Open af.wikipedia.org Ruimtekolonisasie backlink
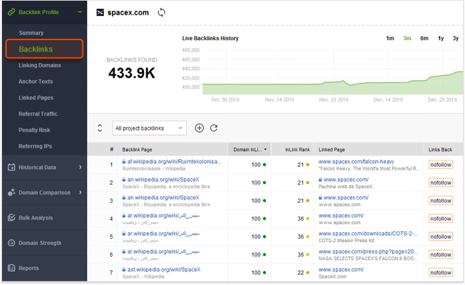This screenshot has height=285, width=465. [174, 162]
